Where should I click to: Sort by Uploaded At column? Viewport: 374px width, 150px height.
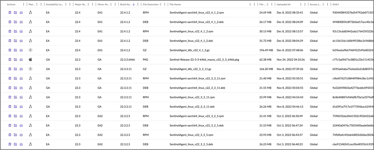[301, 5]
